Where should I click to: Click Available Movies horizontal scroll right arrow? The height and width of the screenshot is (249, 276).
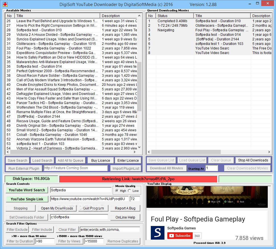[x=135, y=152]
